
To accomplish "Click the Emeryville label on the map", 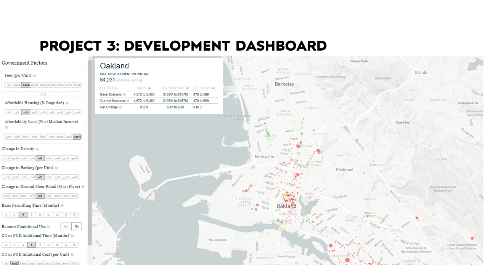I will pos(264,157).
